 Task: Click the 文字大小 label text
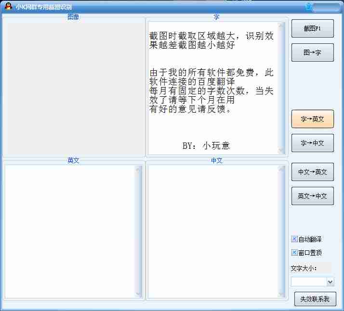(304, 268)
